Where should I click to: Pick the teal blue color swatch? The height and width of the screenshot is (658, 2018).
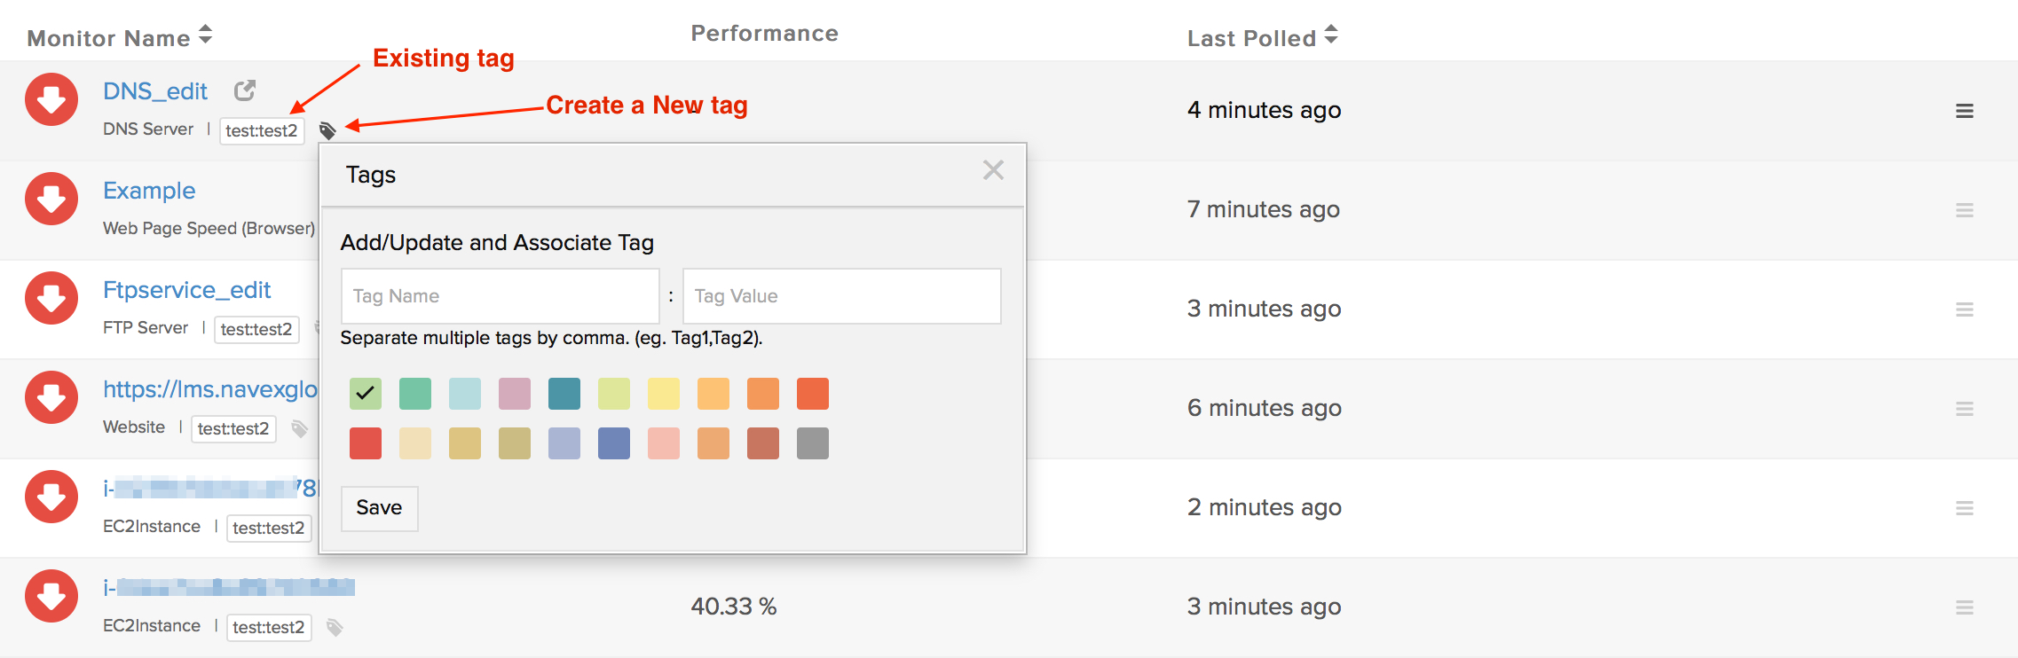pos(564,394)
